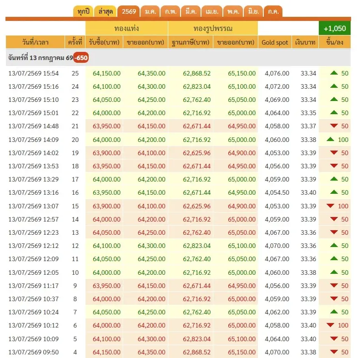Click the red -650 badge beside the date
This screenshot has width=357, height=358.
point(81,58)
